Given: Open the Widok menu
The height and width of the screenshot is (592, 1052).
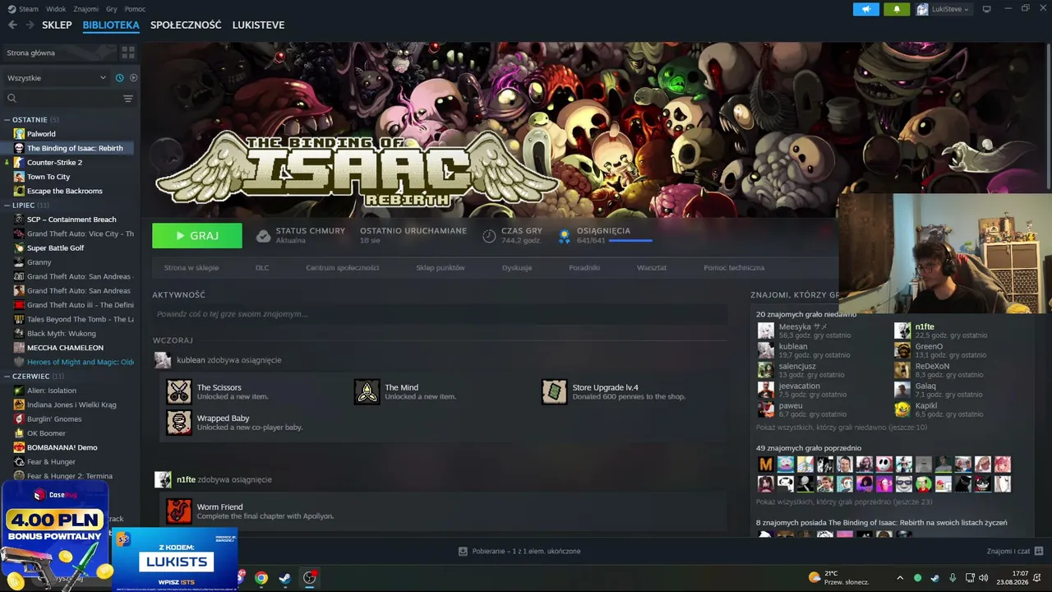Looking at the screenshot, I should [x=56, y=9].
